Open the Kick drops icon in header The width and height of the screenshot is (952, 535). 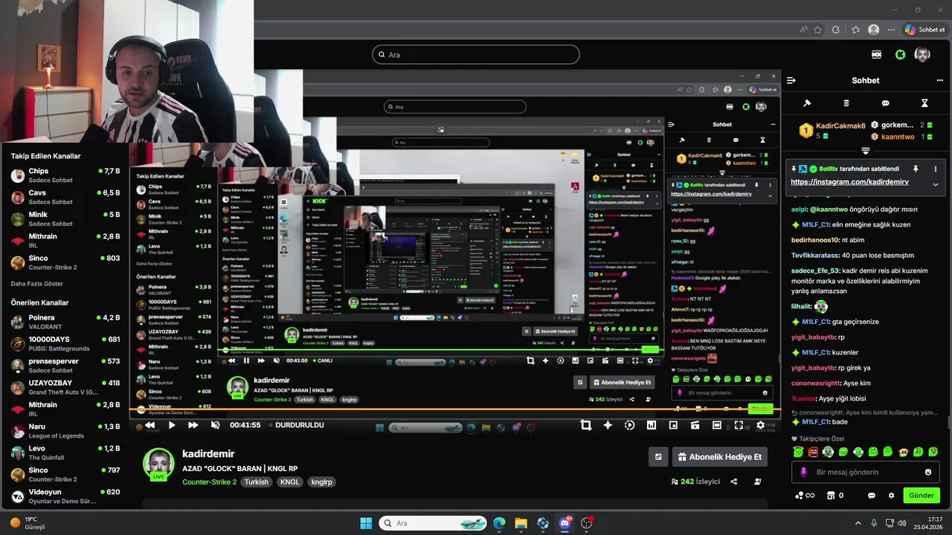tap(876, 54)
